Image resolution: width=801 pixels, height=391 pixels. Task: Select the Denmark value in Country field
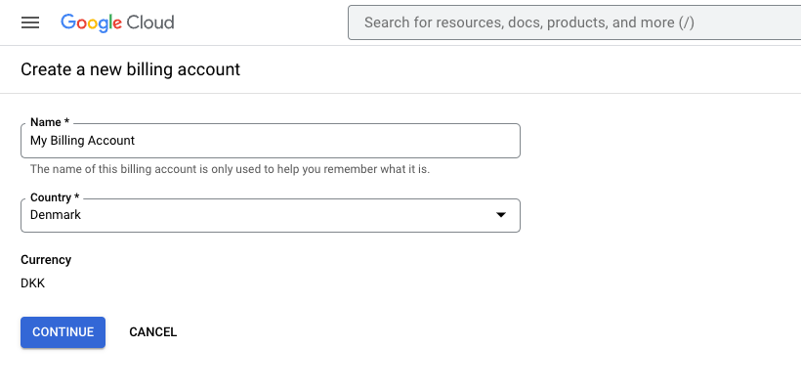coord(55,215)
